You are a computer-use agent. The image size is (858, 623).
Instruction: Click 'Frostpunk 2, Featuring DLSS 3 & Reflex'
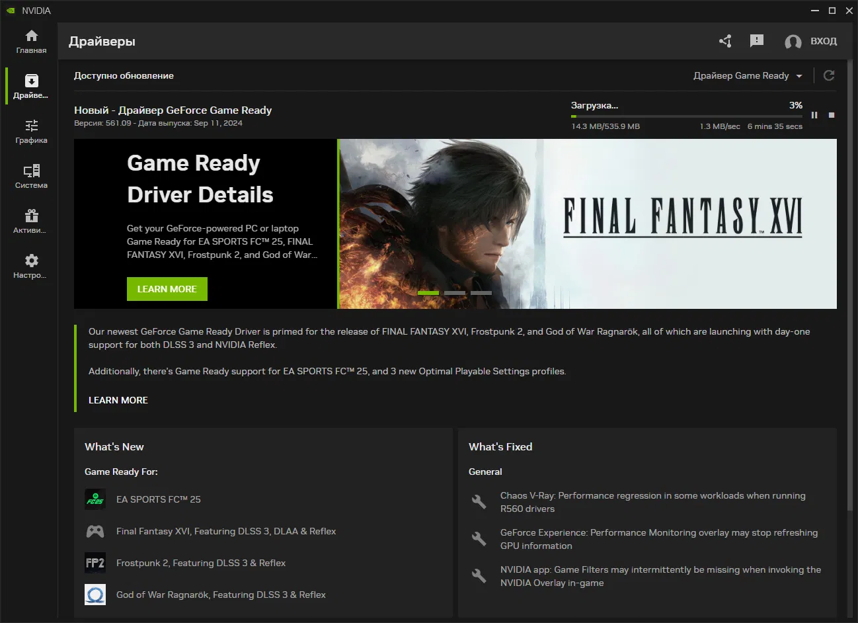(201, 563)
